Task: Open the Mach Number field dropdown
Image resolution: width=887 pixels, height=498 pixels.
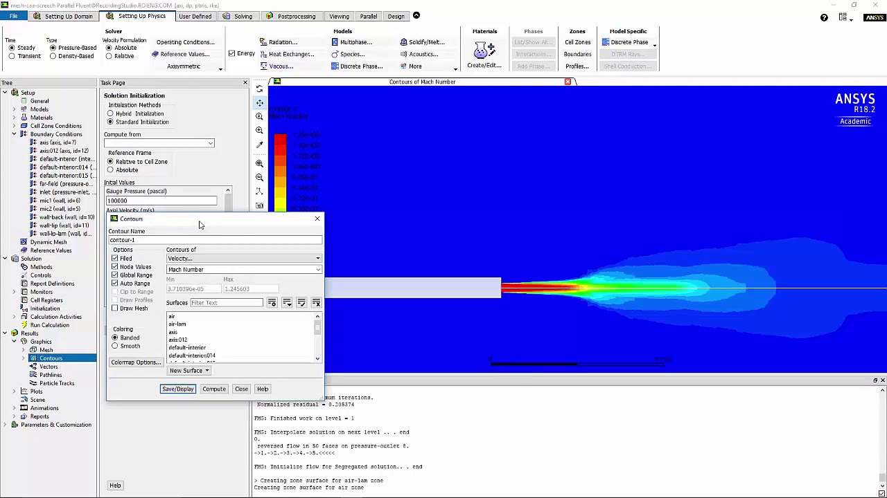Action: click(244, 270)
